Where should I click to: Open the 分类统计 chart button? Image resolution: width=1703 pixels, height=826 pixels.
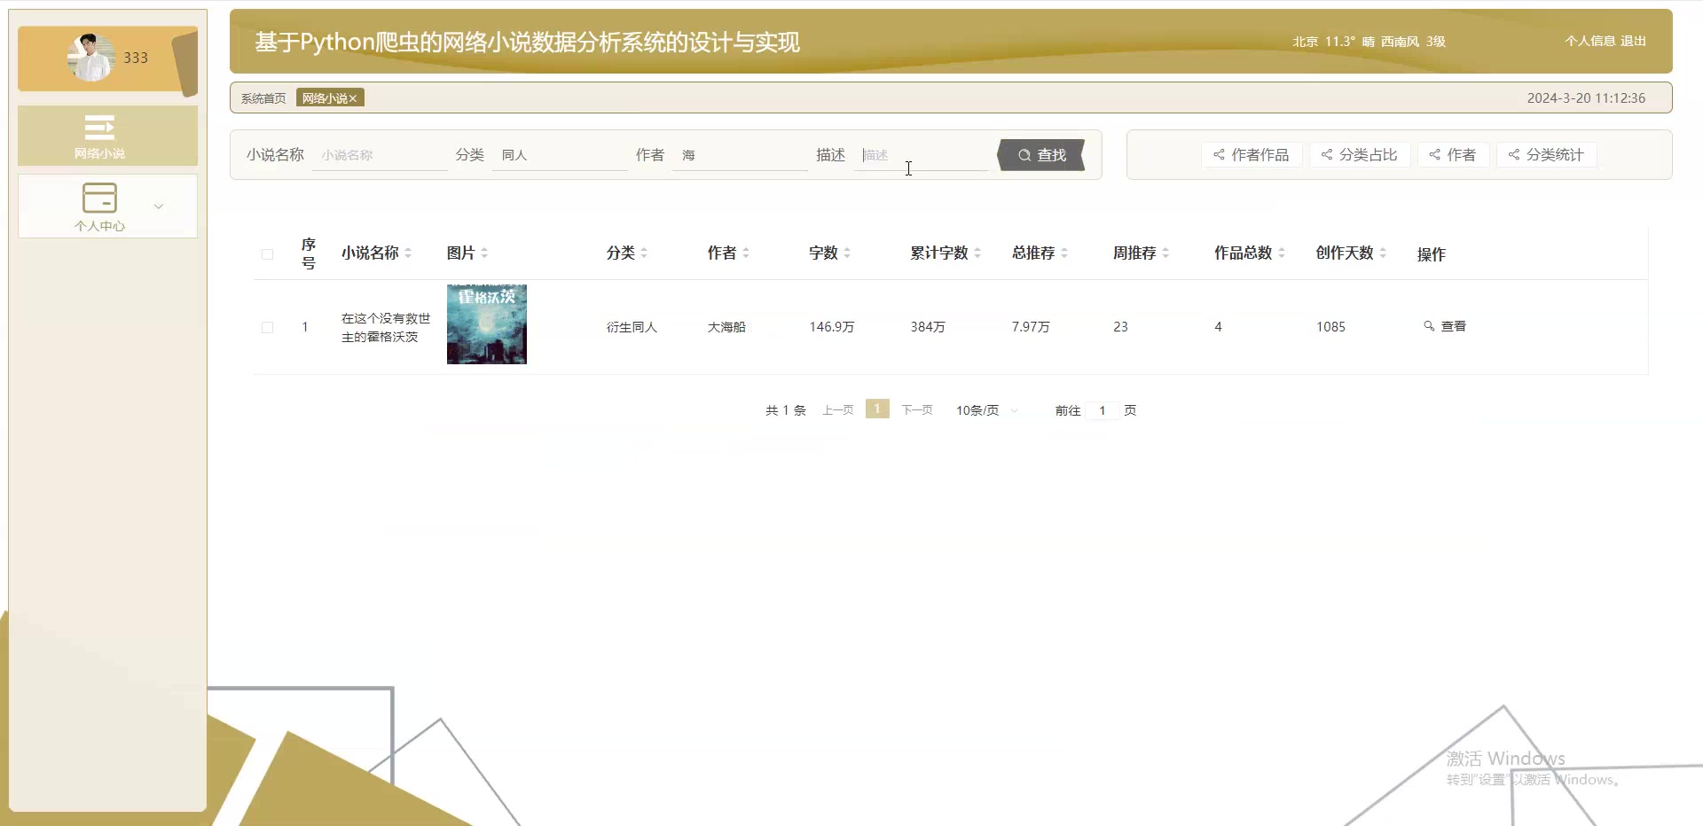[x=1546, y=155]
